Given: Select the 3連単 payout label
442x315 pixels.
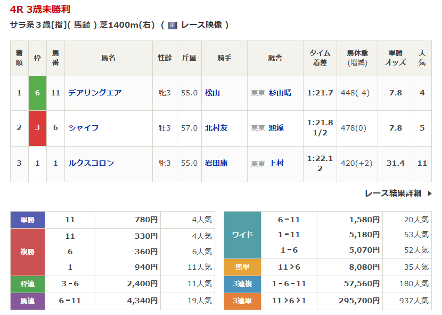Looking at the screenshot, I should [242, 301].
